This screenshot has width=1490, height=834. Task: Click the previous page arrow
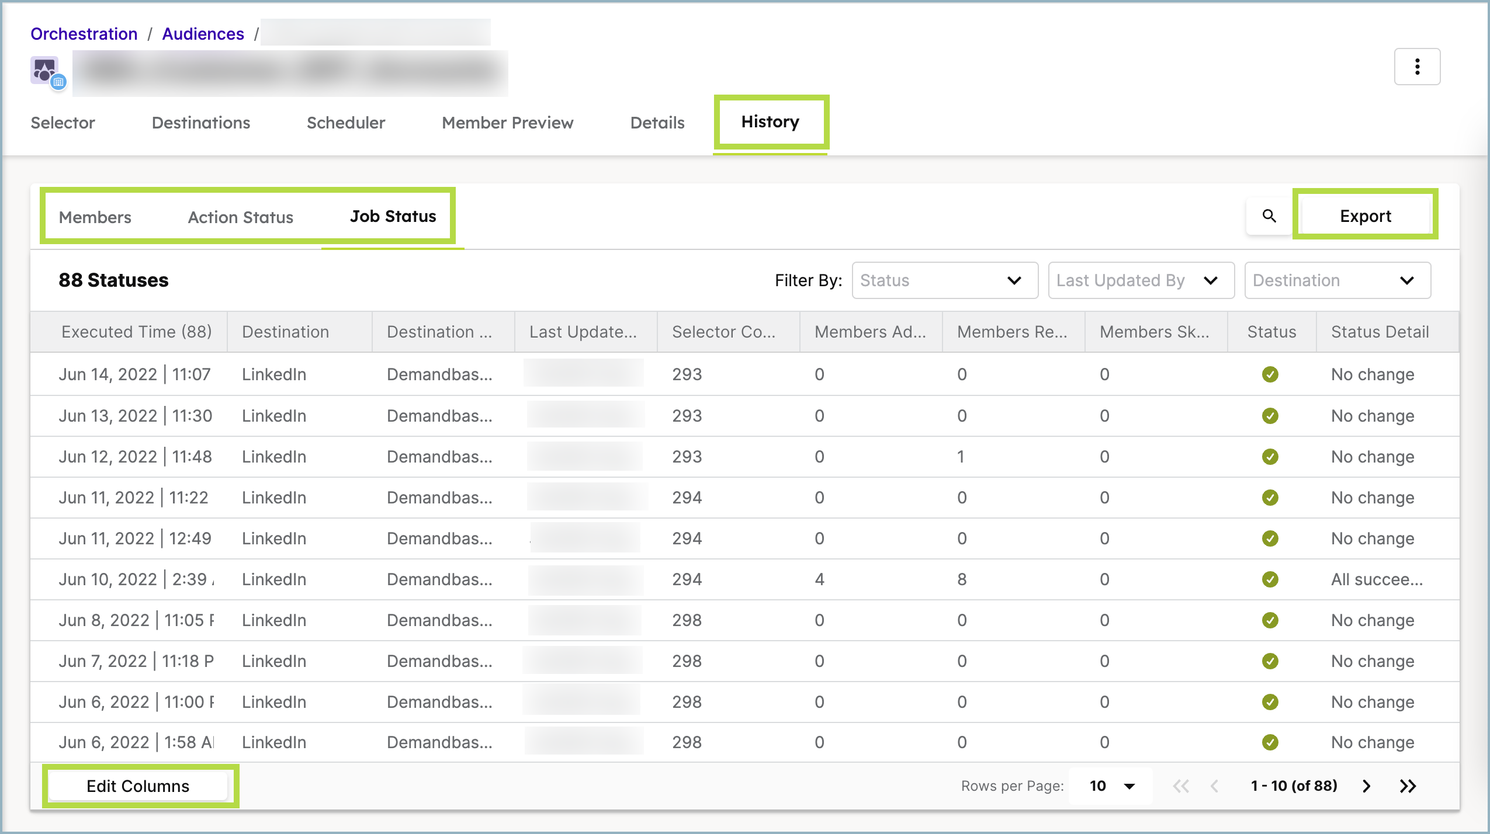pos(1214,786)
